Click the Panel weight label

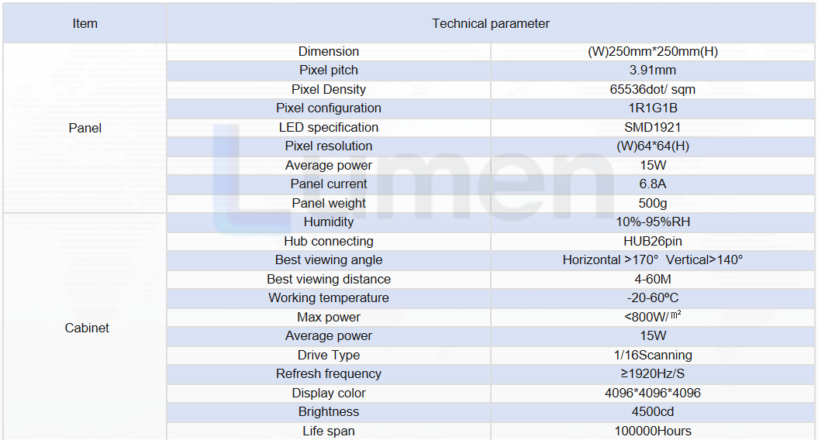[329, 203]
